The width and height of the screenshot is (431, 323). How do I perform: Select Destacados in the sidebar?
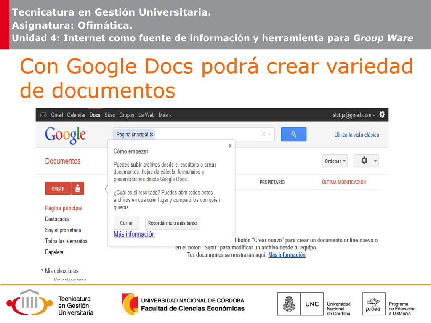point(57,219)
